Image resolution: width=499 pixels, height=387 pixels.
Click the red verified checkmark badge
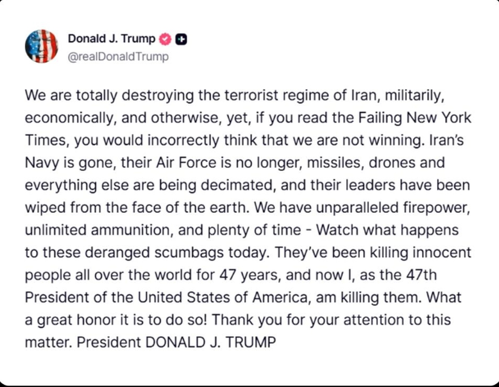tap(165, 39)
